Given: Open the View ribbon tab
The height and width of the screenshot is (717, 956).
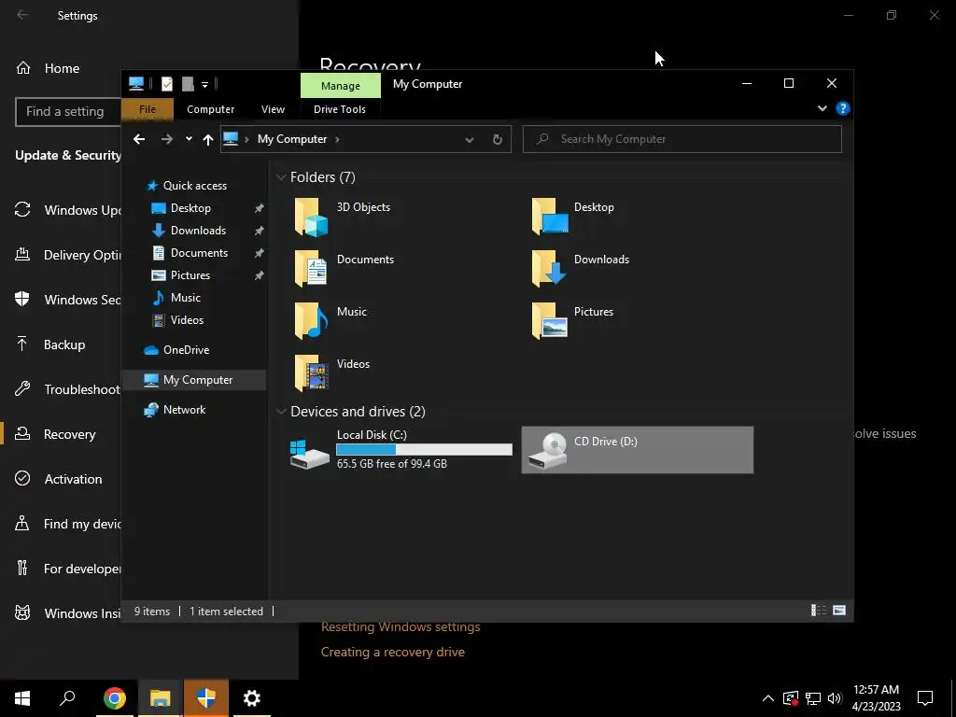Looking at the screenshot, I should (x=273, y=109).
